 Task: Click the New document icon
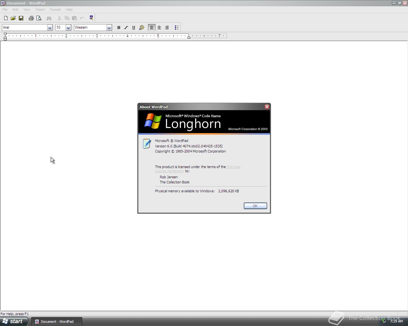pos(6,18)
